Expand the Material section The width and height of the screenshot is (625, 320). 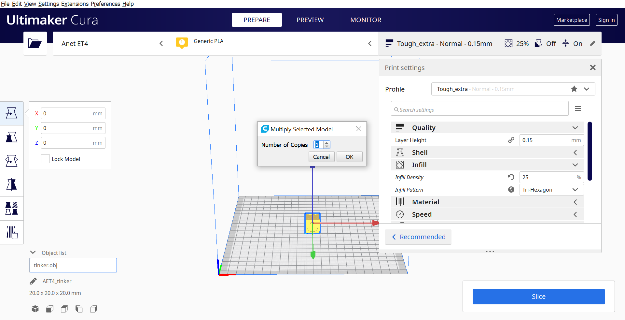[487, 202]
